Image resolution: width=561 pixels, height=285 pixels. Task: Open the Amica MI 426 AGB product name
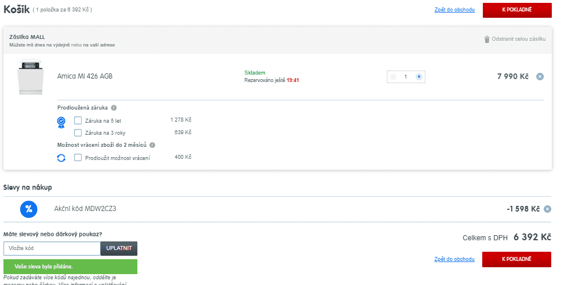tap(85, 76)
